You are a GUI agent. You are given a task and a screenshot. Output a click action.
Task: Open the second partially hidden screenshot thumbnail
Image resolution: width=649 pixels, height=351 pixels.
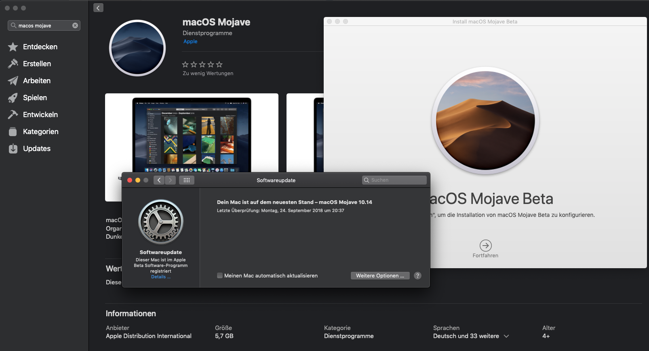coord(305,133)
